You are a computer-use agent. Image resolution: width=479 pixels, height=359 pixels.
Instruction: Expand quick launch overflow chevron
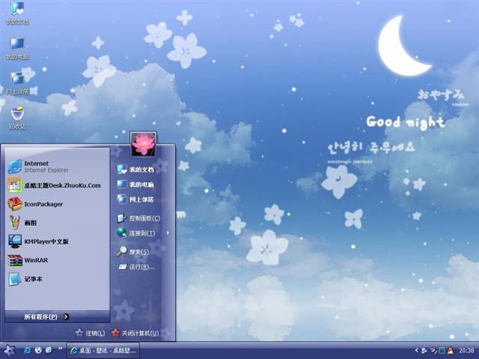[60, 349]
